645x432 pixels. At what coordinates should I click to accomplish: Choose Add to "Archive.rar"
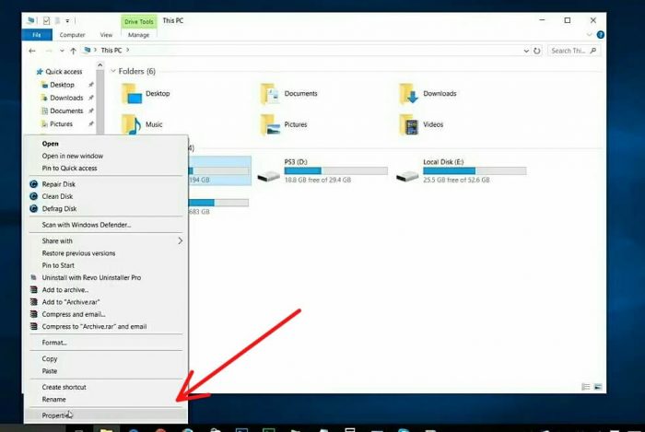click(x=106, y=302)
